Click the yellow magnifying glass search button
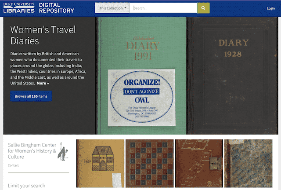The image size is (281, 190). coord(203,8)
